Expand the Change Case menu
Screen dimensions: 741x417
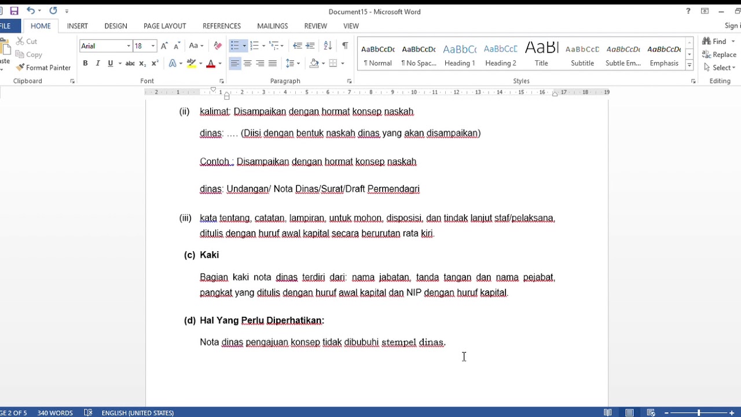(x=196, y=46)
